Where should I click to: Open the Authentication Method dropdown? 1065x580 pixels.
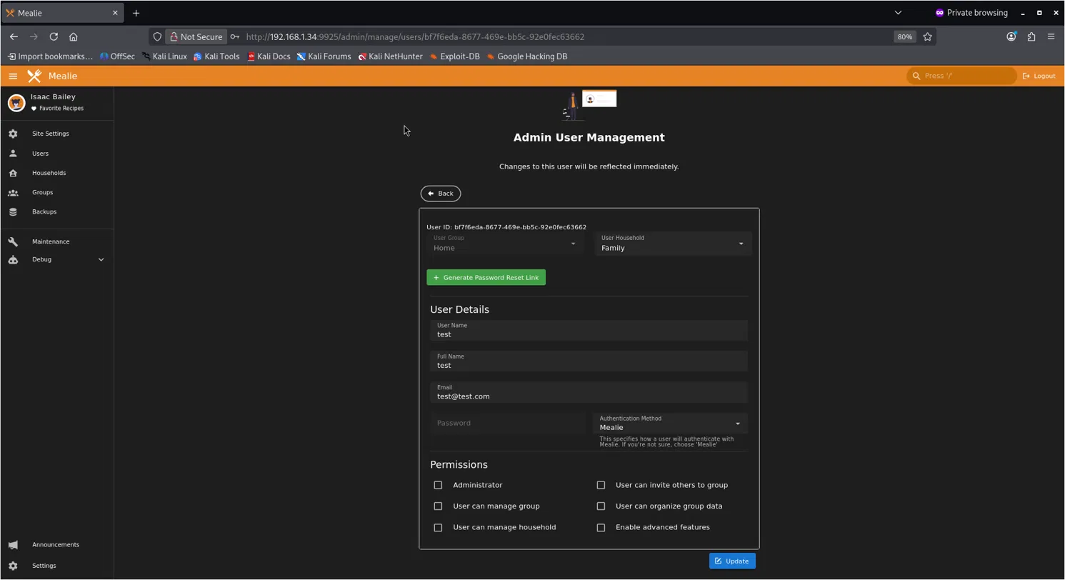point(670,423)
